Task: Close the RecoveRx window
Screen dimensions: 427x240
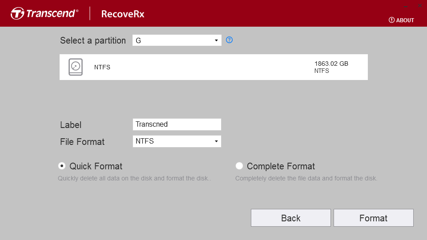Action: 419,5
